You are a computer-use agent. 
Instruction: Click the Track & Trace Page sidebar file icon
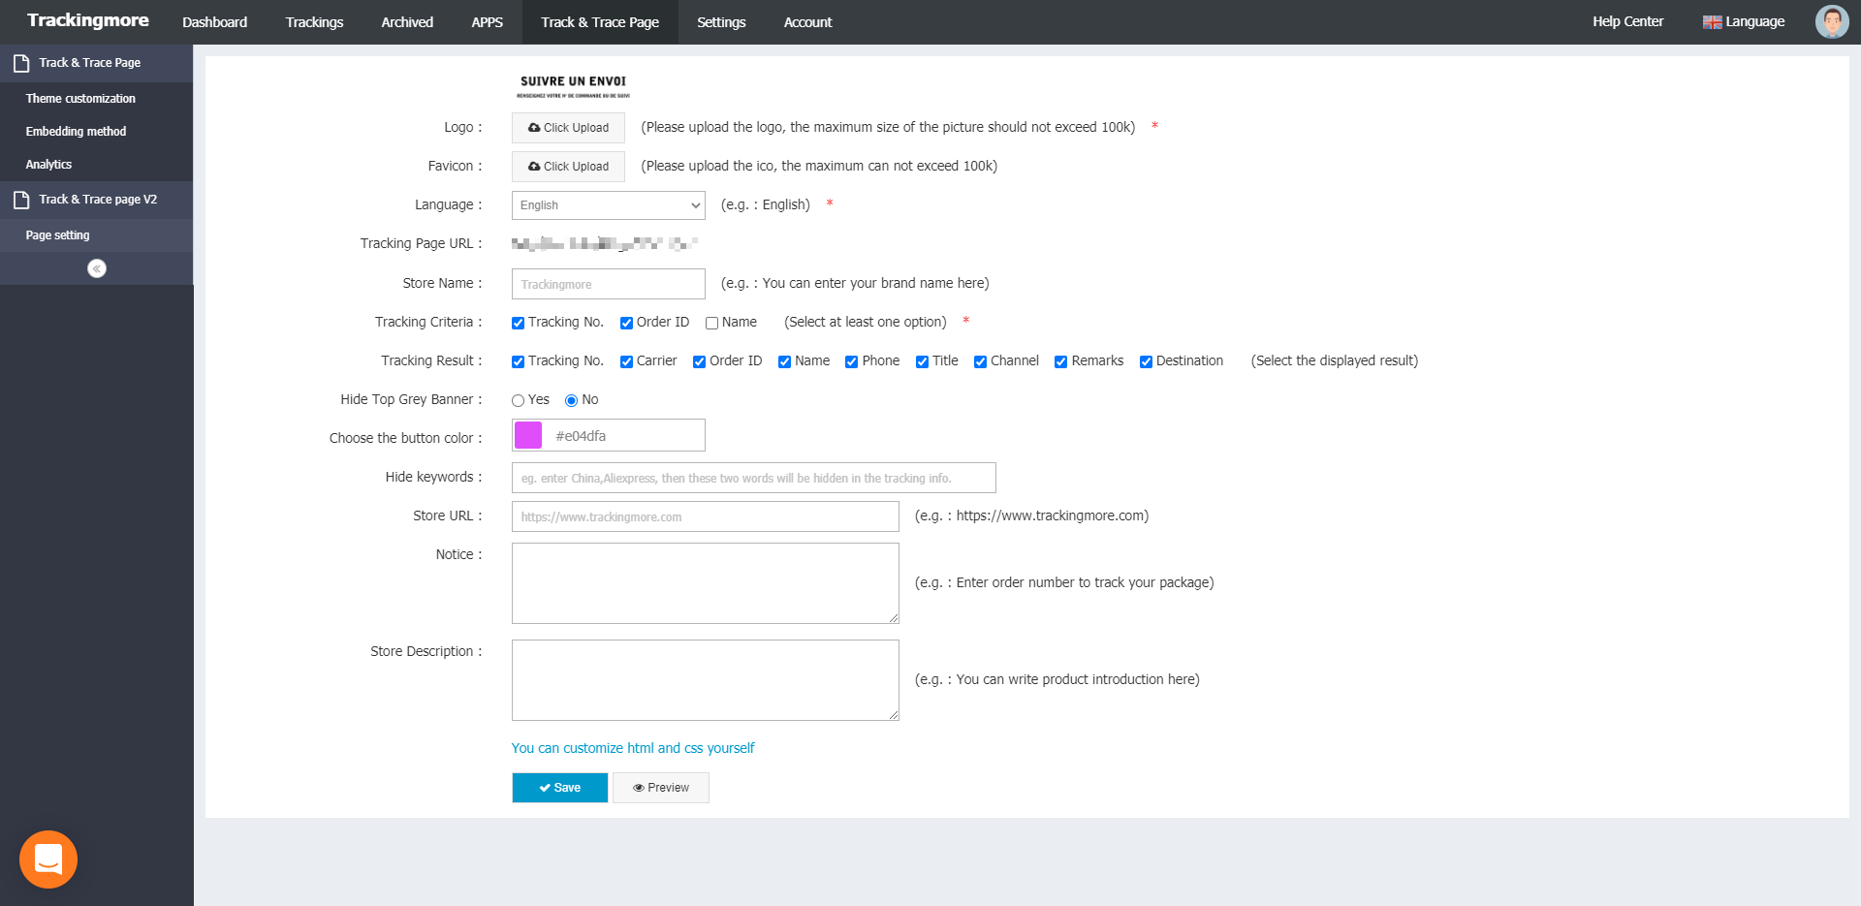tap(21, 64)
